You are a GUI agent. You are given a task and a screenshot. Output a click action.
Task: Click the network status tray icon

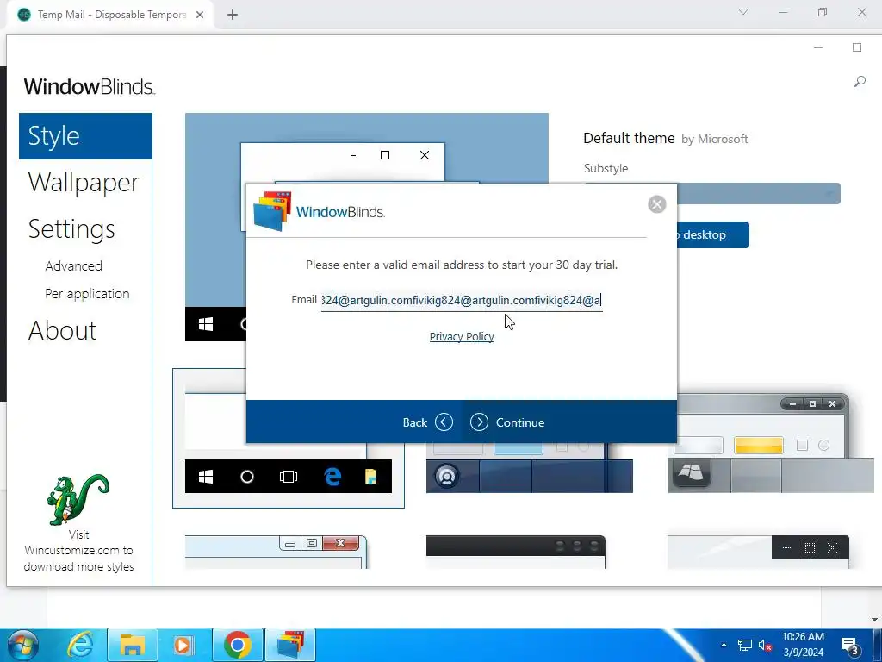click(x=745, y=645)
